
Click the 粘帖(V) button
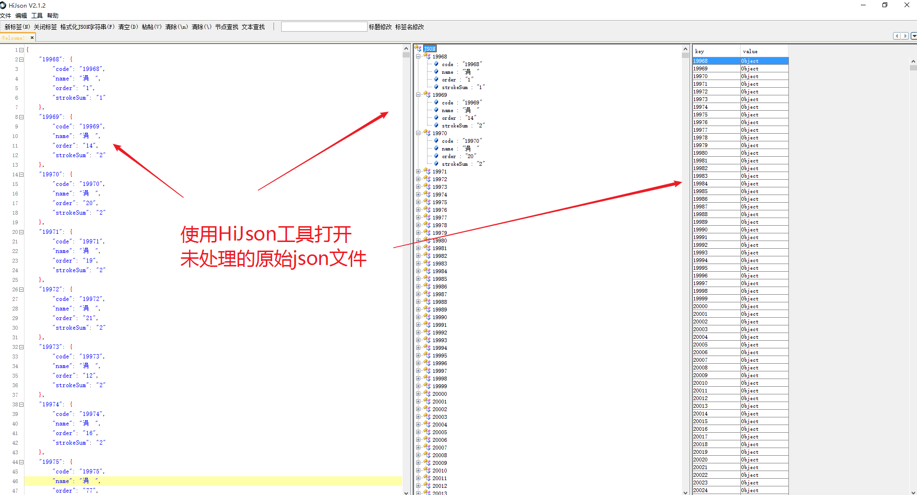(x=152, y=27)
